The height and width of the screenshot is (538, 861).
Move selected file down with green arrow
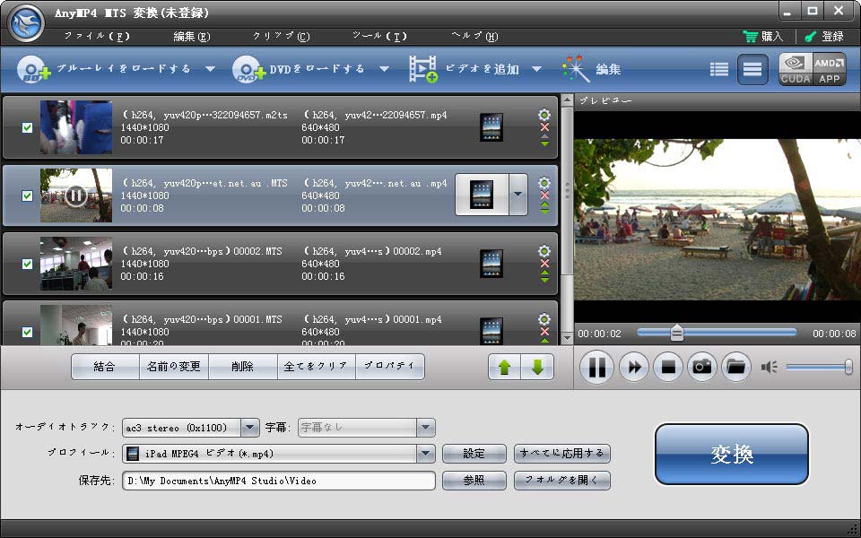(537, 367)
